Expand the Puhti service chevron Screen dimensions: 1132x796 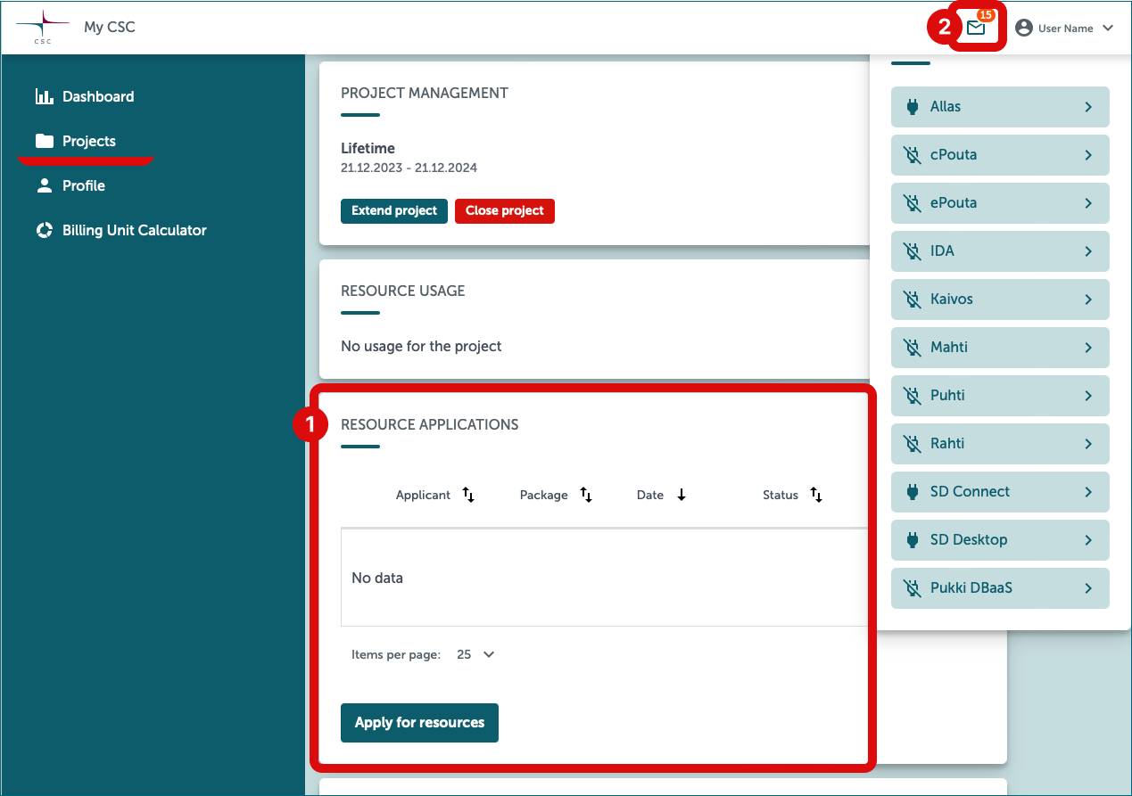(1088, 396)
